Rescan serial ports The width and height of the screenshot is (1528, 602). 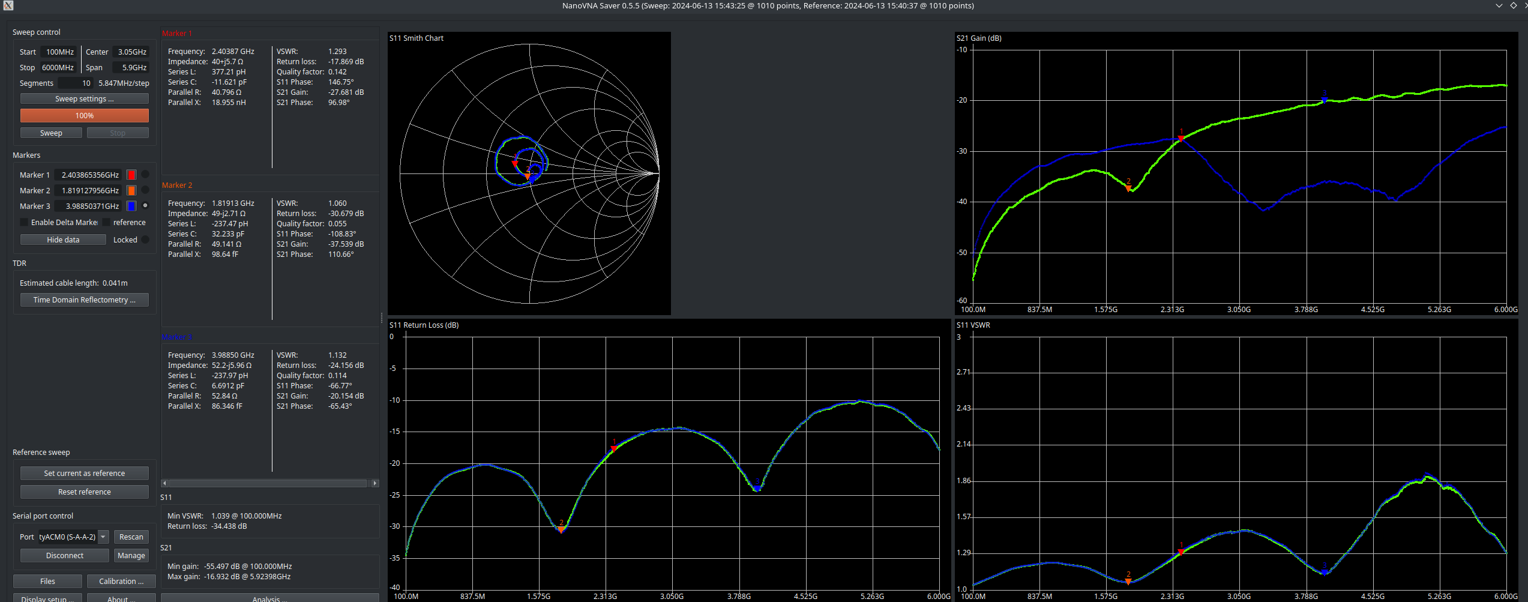click(131, 537)
